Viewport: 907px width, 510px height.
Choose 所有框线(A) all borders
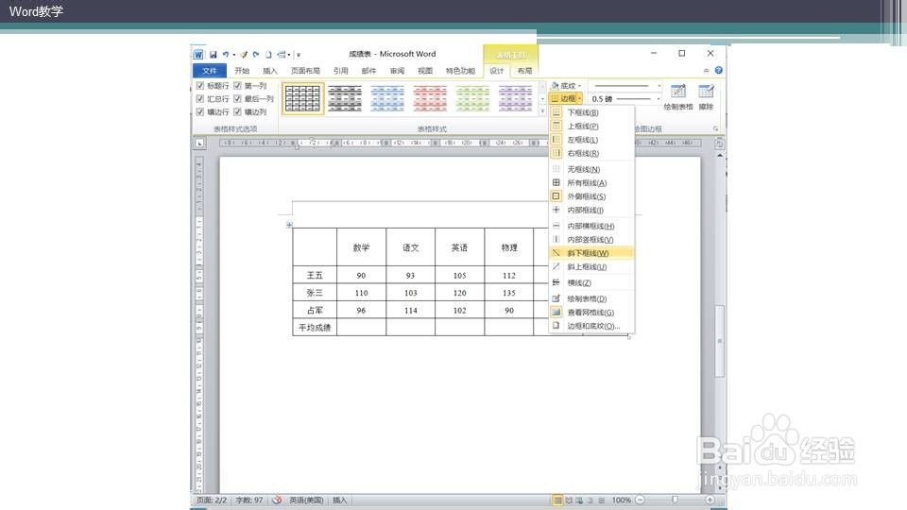(591, 182)
